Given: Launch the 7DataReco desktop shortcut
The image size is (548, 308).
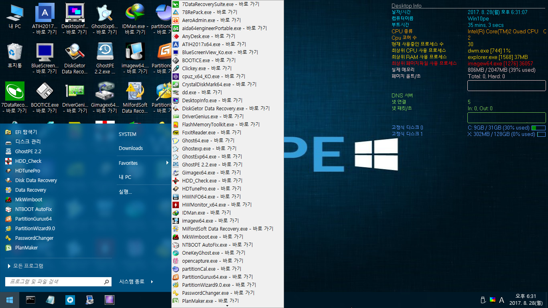Looking at the screenshot, I should point(14,97).
